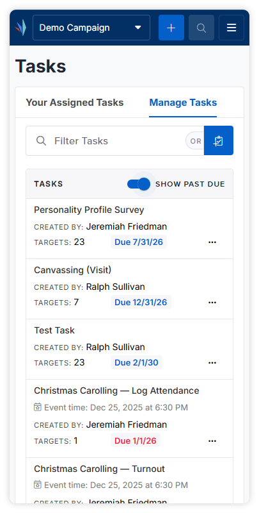Open the Test Task item
Screen dimensions: 259x513
[54, 330]
